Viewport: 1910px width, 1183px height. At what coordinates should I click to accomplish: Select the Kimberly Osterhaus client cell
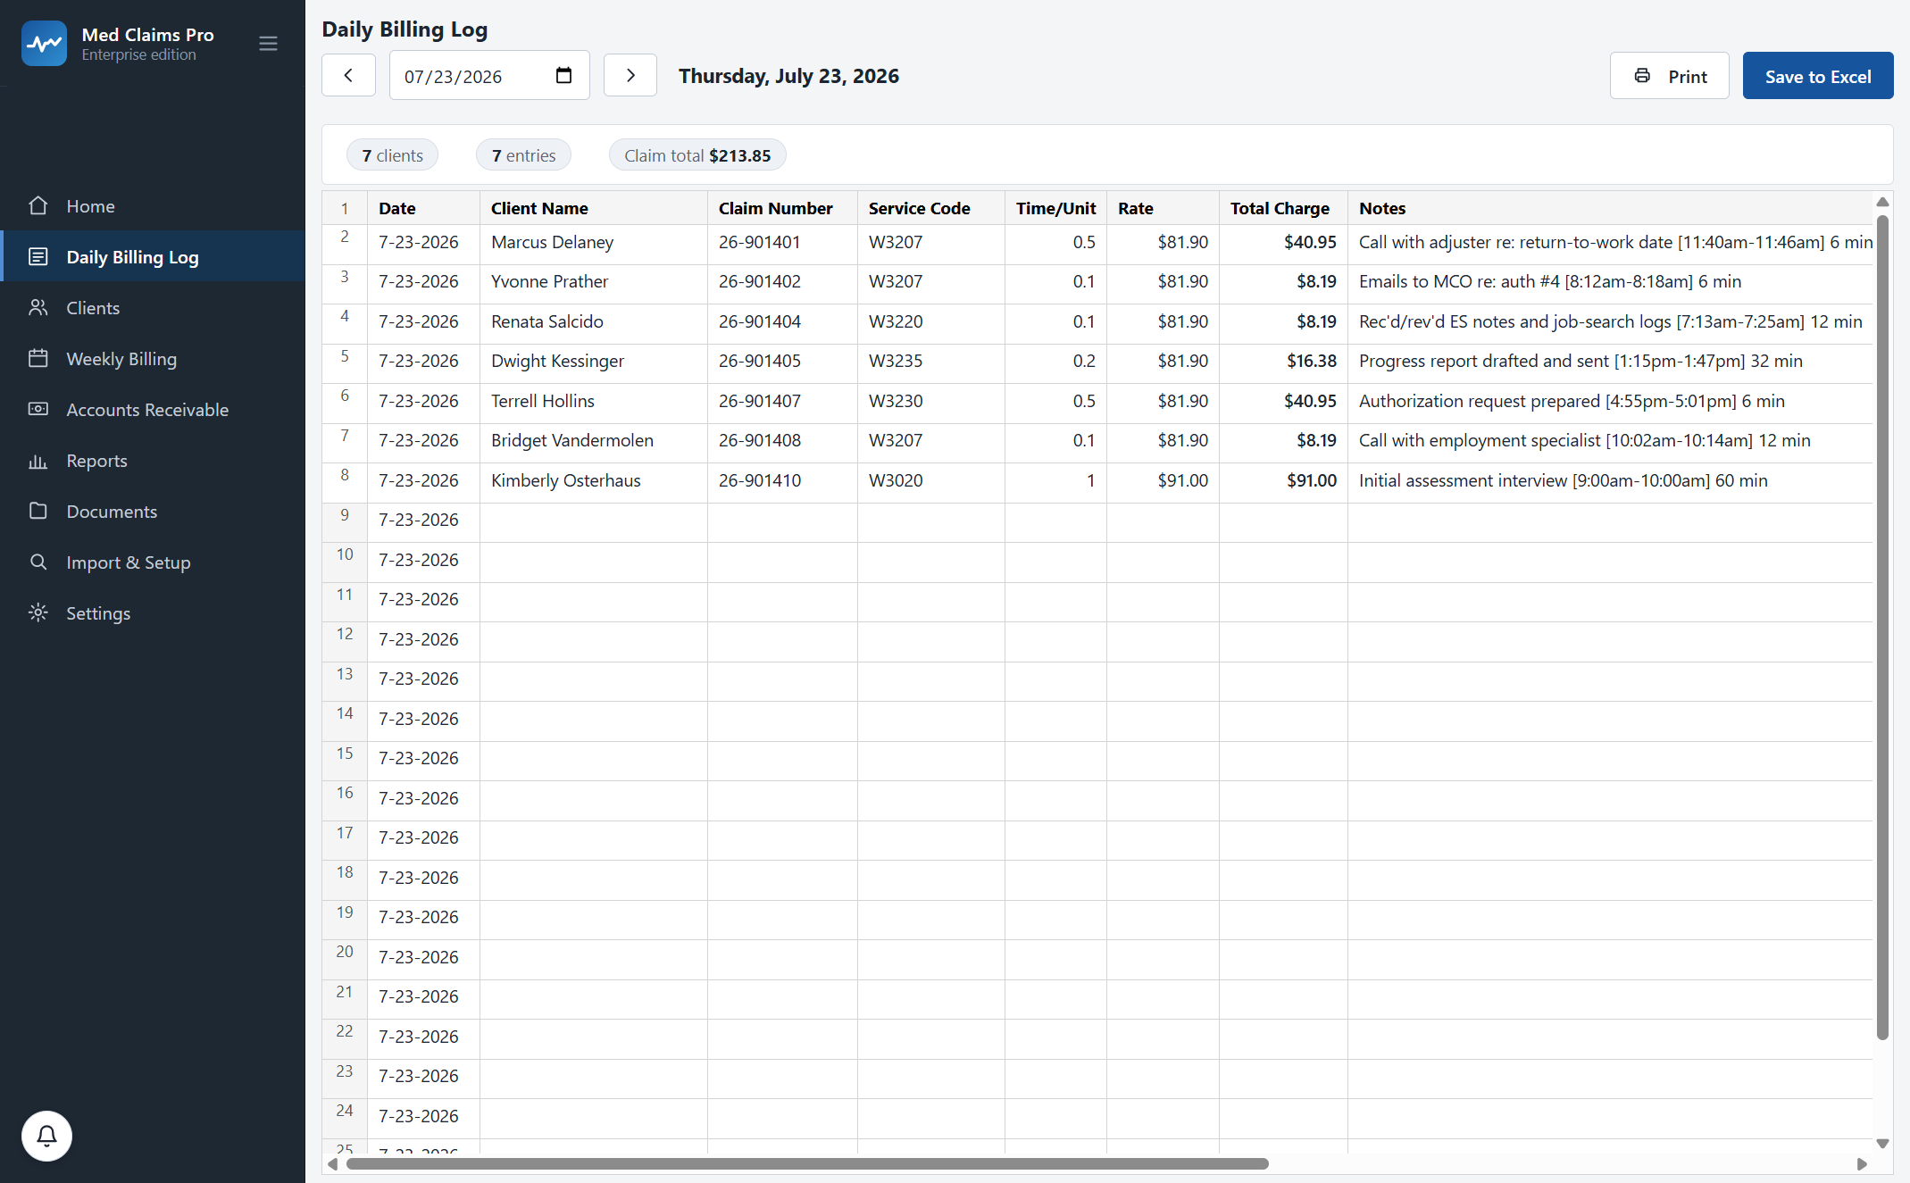click(x=594, y=481)
